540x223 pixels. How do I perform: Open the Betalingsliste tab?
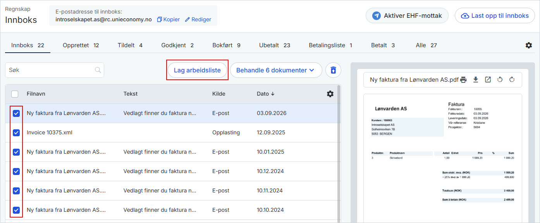click(x=330, y=45)
